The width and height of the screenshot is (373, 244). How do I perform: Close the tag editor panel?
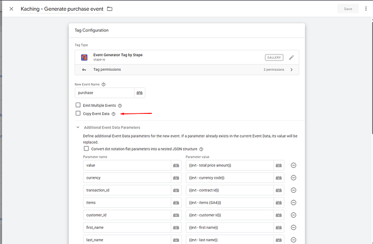pos(11,9)
